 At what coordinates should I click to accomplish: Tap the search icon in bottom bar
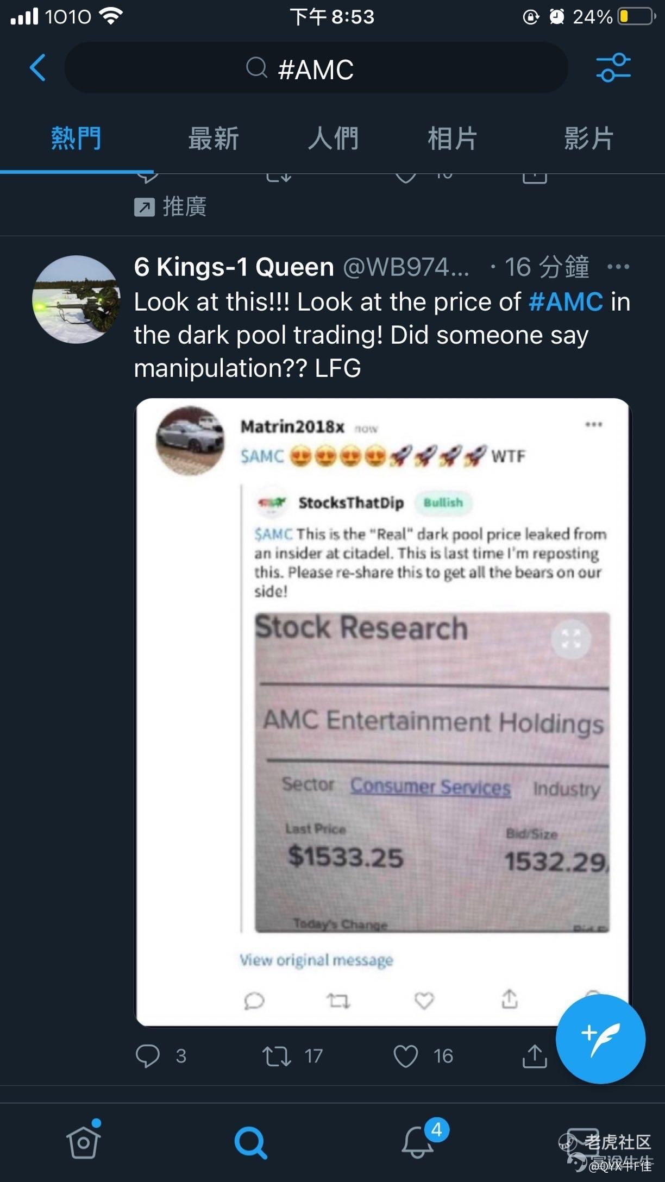tap(250, 1142)
